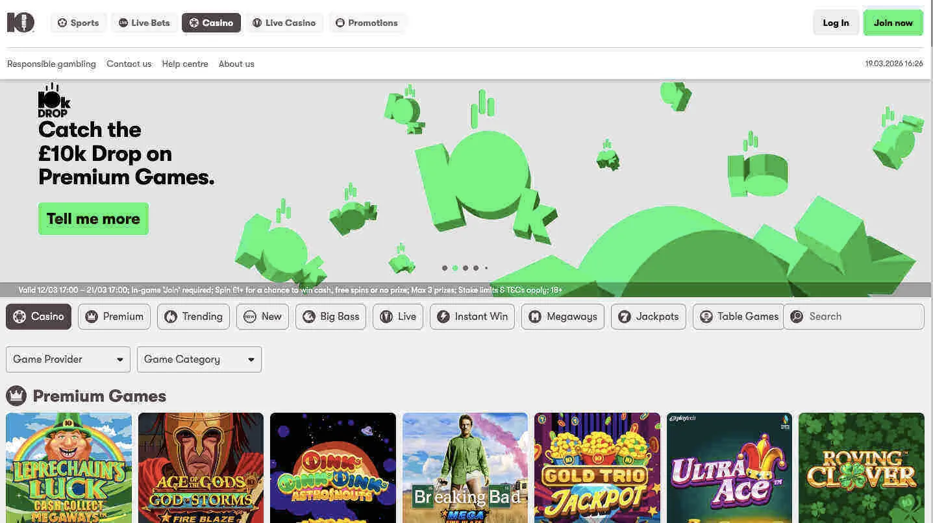Click the Table Games category icon
Image resolution: width=933 pixels, height=523 pixels.
tap(706, 316)
